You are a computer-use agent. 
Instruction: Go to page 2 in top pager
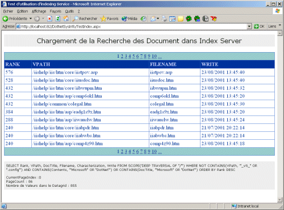pos(122,56)
